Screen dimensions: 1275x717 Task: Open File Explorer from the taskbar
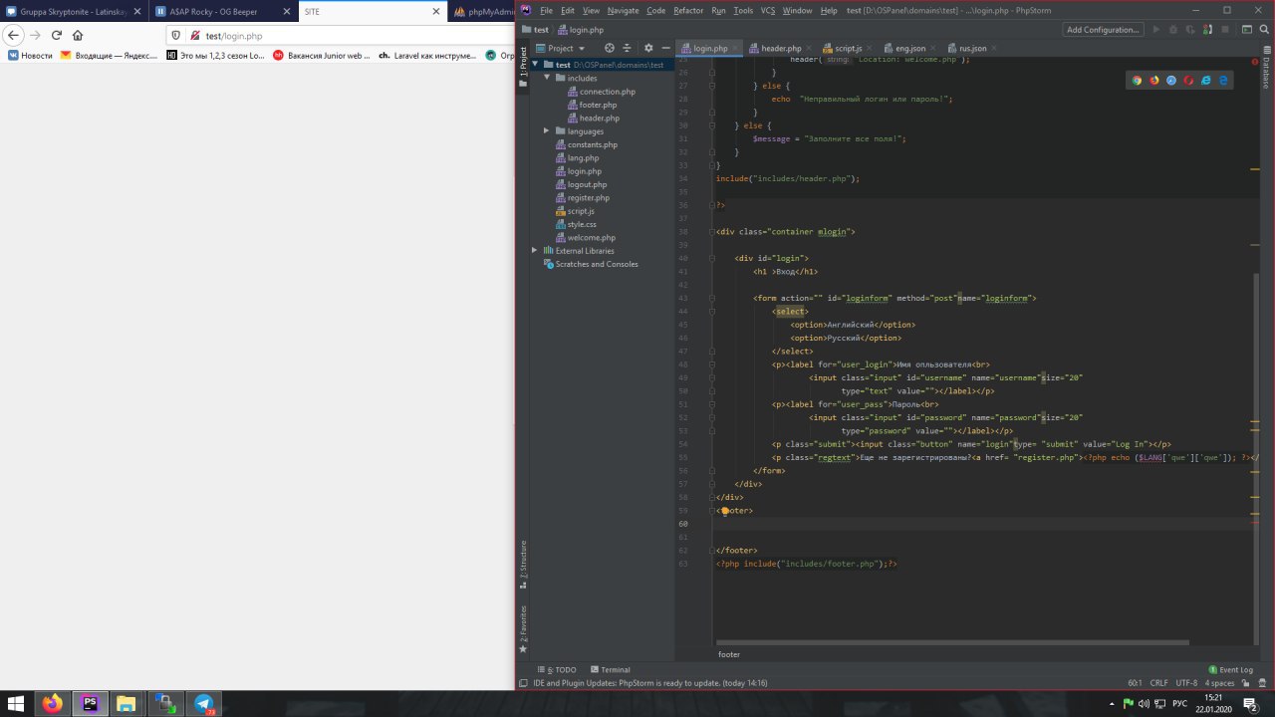coord(127,703)
